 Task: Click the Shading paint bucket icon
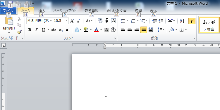pyautogui.click(x=172, y=30)
